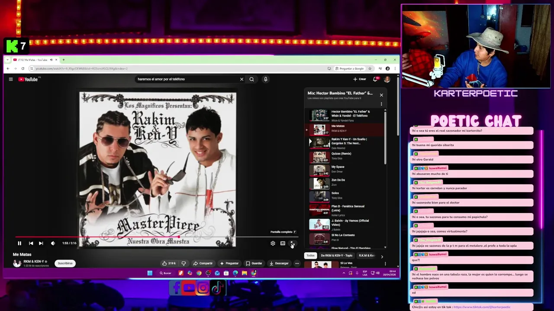
Task: Close the Mix playlist panel
Action: point(381,95)
